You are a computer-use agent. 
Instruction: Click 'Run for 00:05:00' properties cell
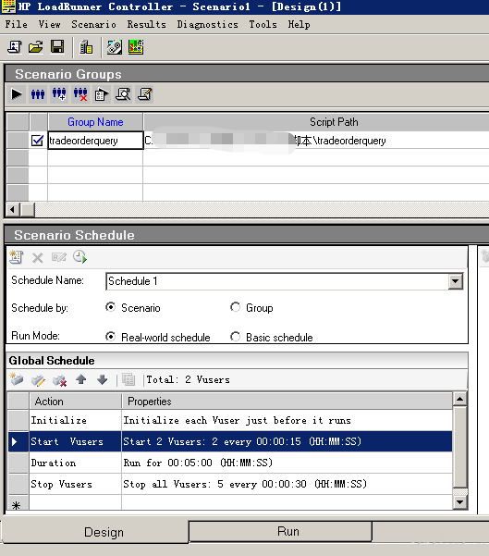(x=287, y=463)
